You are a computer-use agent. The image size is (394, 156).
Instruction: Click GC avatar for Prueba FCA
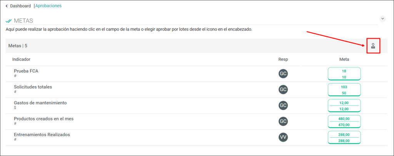283,74
